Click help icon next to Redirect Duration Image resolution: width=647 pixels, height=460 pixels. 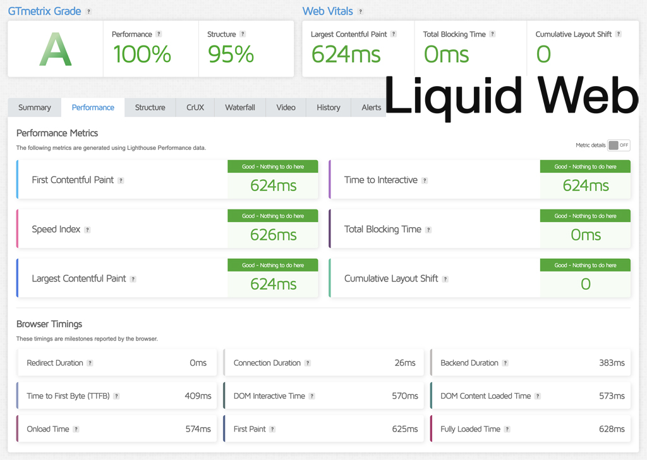90,363
